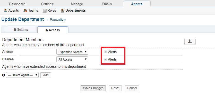
Task: Click the plus icon beside Select Agent
Action: tap(4, 75)
